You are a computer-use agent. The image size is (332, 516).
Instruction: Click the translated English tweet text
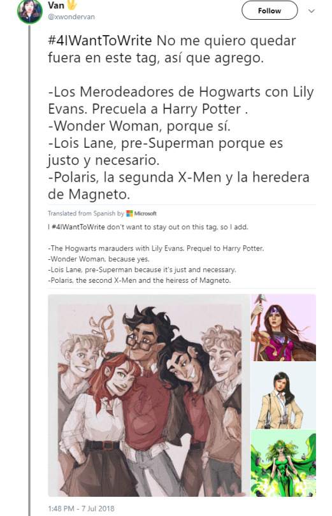coord(156,254)
